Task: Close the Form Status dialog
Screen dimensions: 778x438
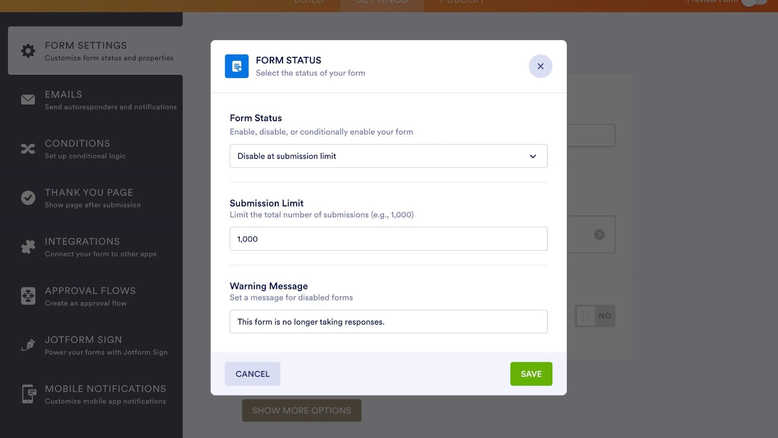Action: click(540, 66)
